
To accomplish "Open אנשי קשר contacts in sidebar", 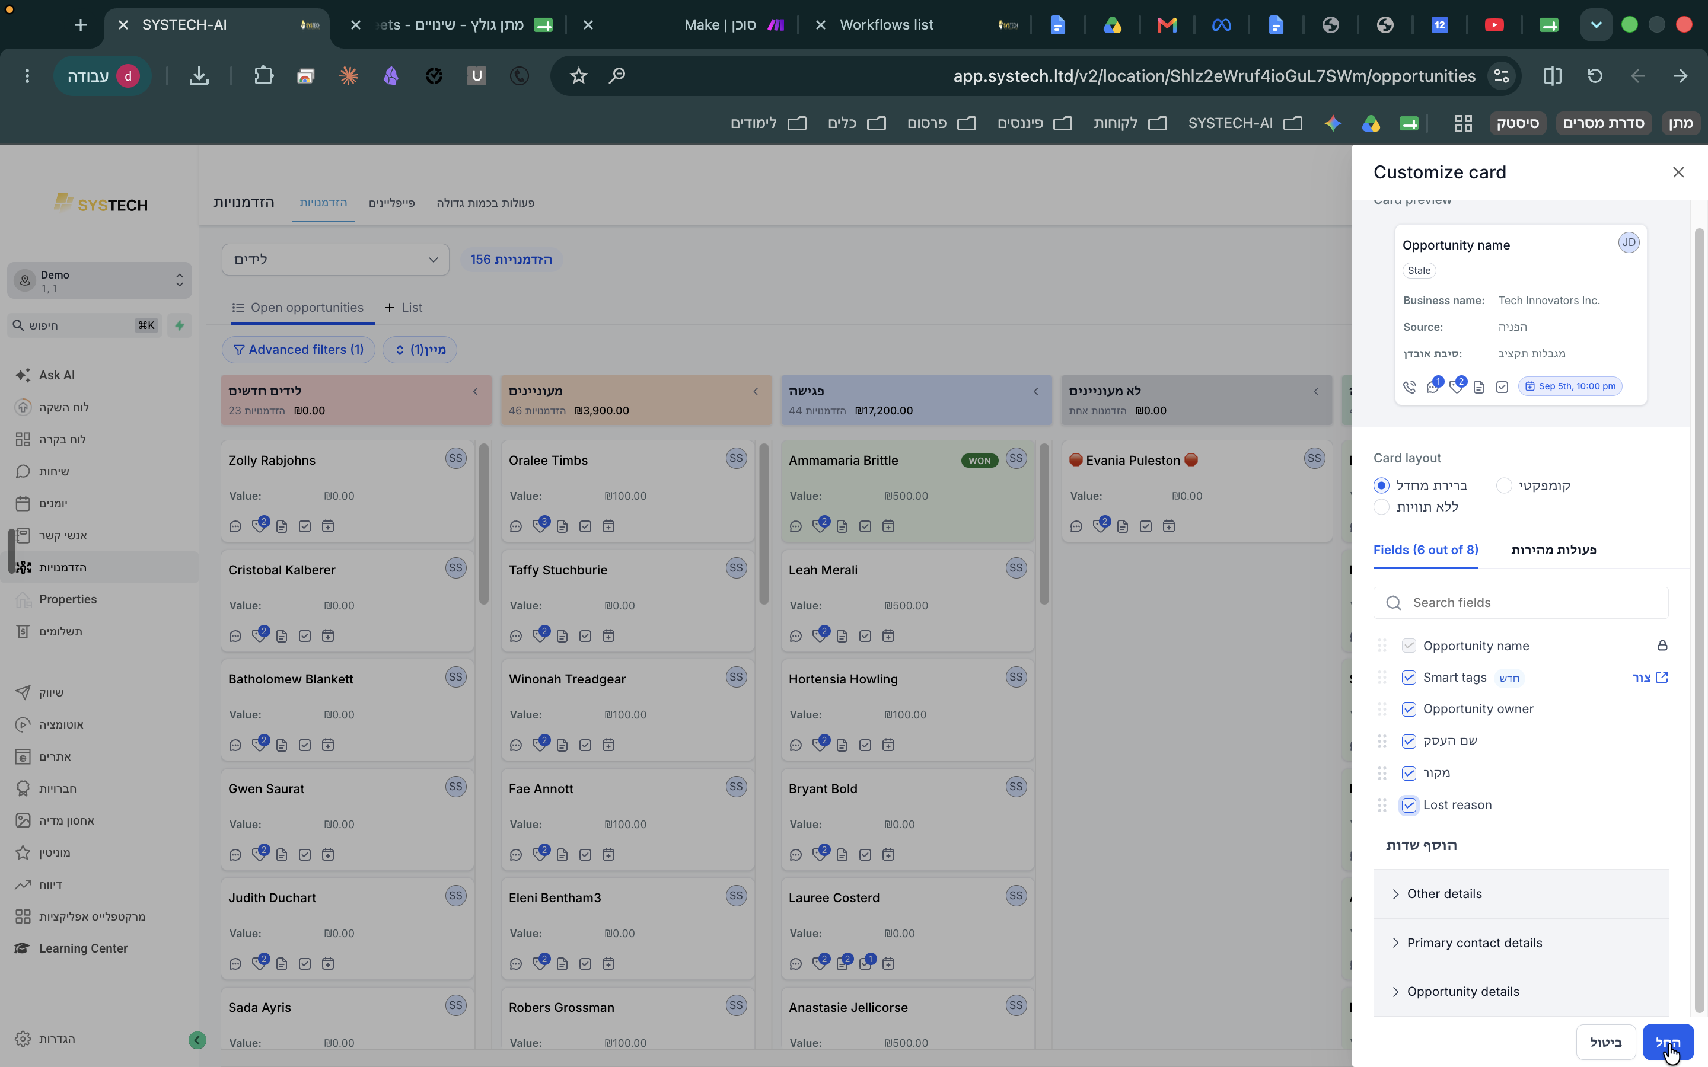I will coord(52,536).
